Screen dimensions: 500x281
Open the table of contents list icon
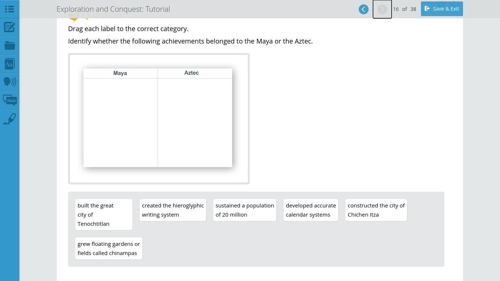10,9
